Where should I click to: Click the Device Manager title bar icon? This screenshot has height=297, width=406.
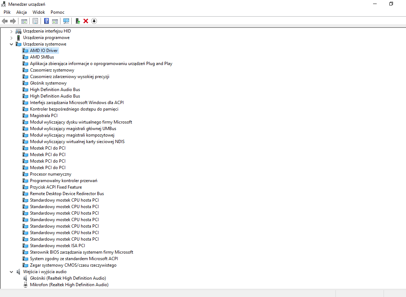[x=4, y=4]
